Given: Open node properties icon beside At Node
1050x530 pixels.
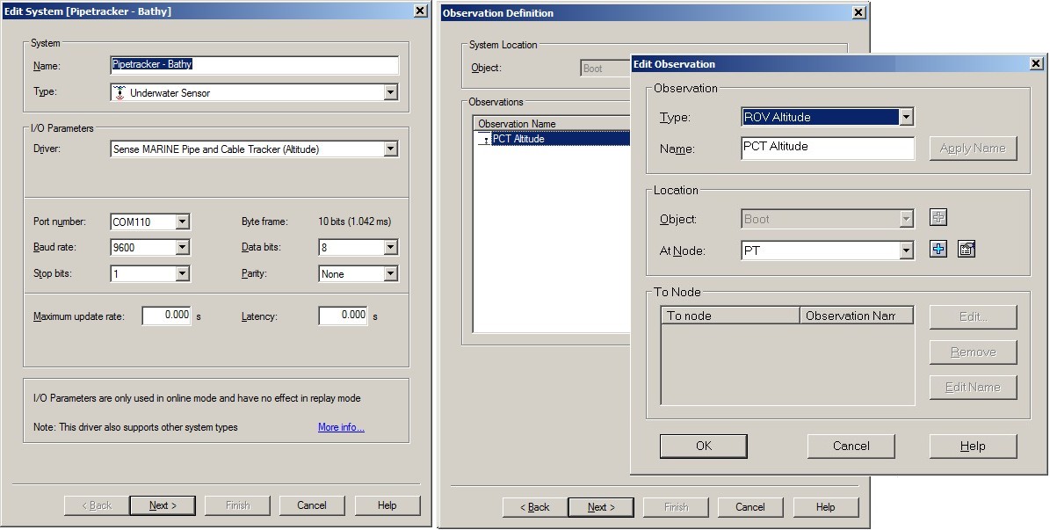Looking at the screenshot, I should pos(967,250).
